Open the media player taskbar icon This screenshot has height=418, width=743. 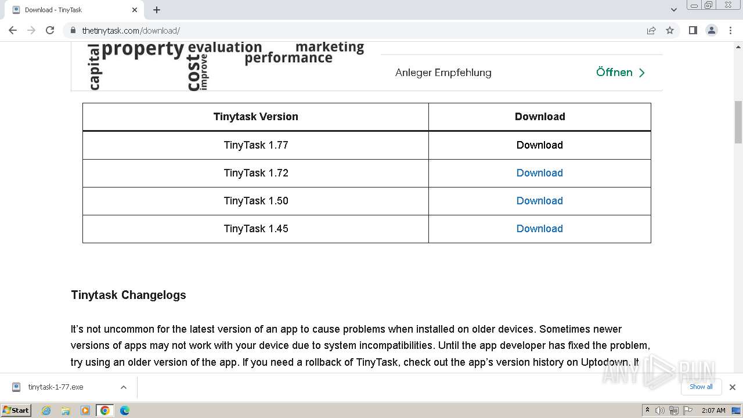click(x=85, y=410)
